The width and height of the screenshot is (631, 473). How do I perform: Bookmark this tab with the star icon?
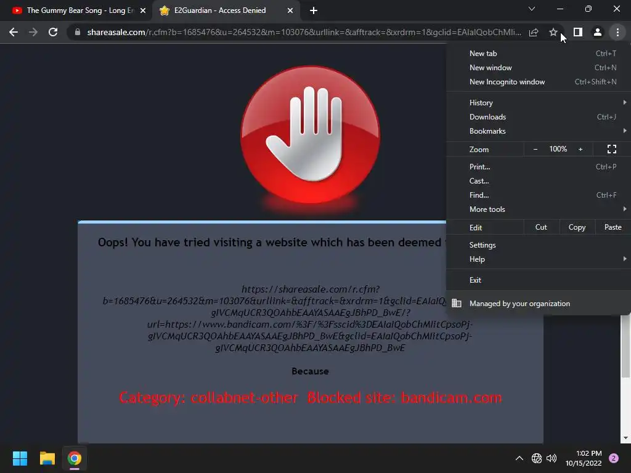553,32
